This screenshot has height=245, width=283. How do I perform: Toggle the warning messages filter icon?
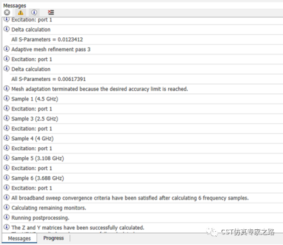pos(21,13)
